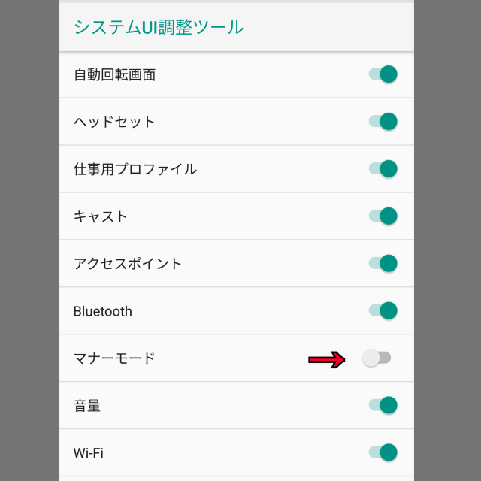Enable the マナーモード toggle
The height and width of the screenshot is (481, 481).
[x=377, y=358]
